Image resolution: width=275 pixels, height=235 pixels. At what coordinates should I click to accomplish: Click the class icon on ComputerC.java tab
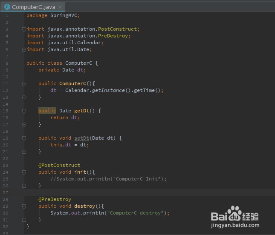7,7
